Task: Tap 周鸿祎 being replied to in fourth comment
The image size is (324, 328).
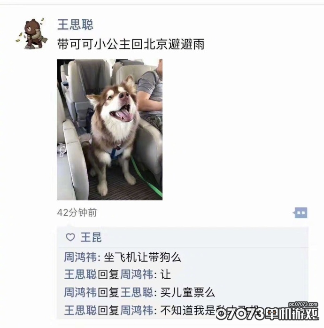Action: point(137,310)
